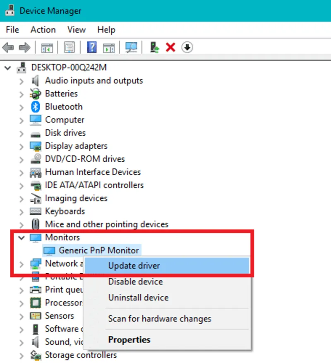This screenshot has width=331, height=363.
Task: Select Storage controllers tree label
Action: (x=81, y=355)
